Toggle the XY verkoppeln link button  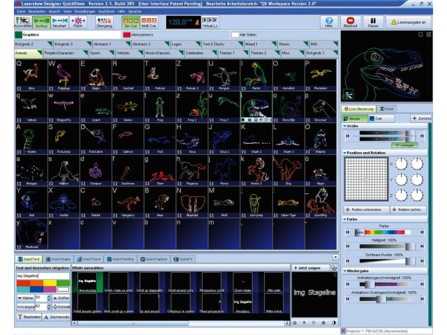click(x=404, y=145)
